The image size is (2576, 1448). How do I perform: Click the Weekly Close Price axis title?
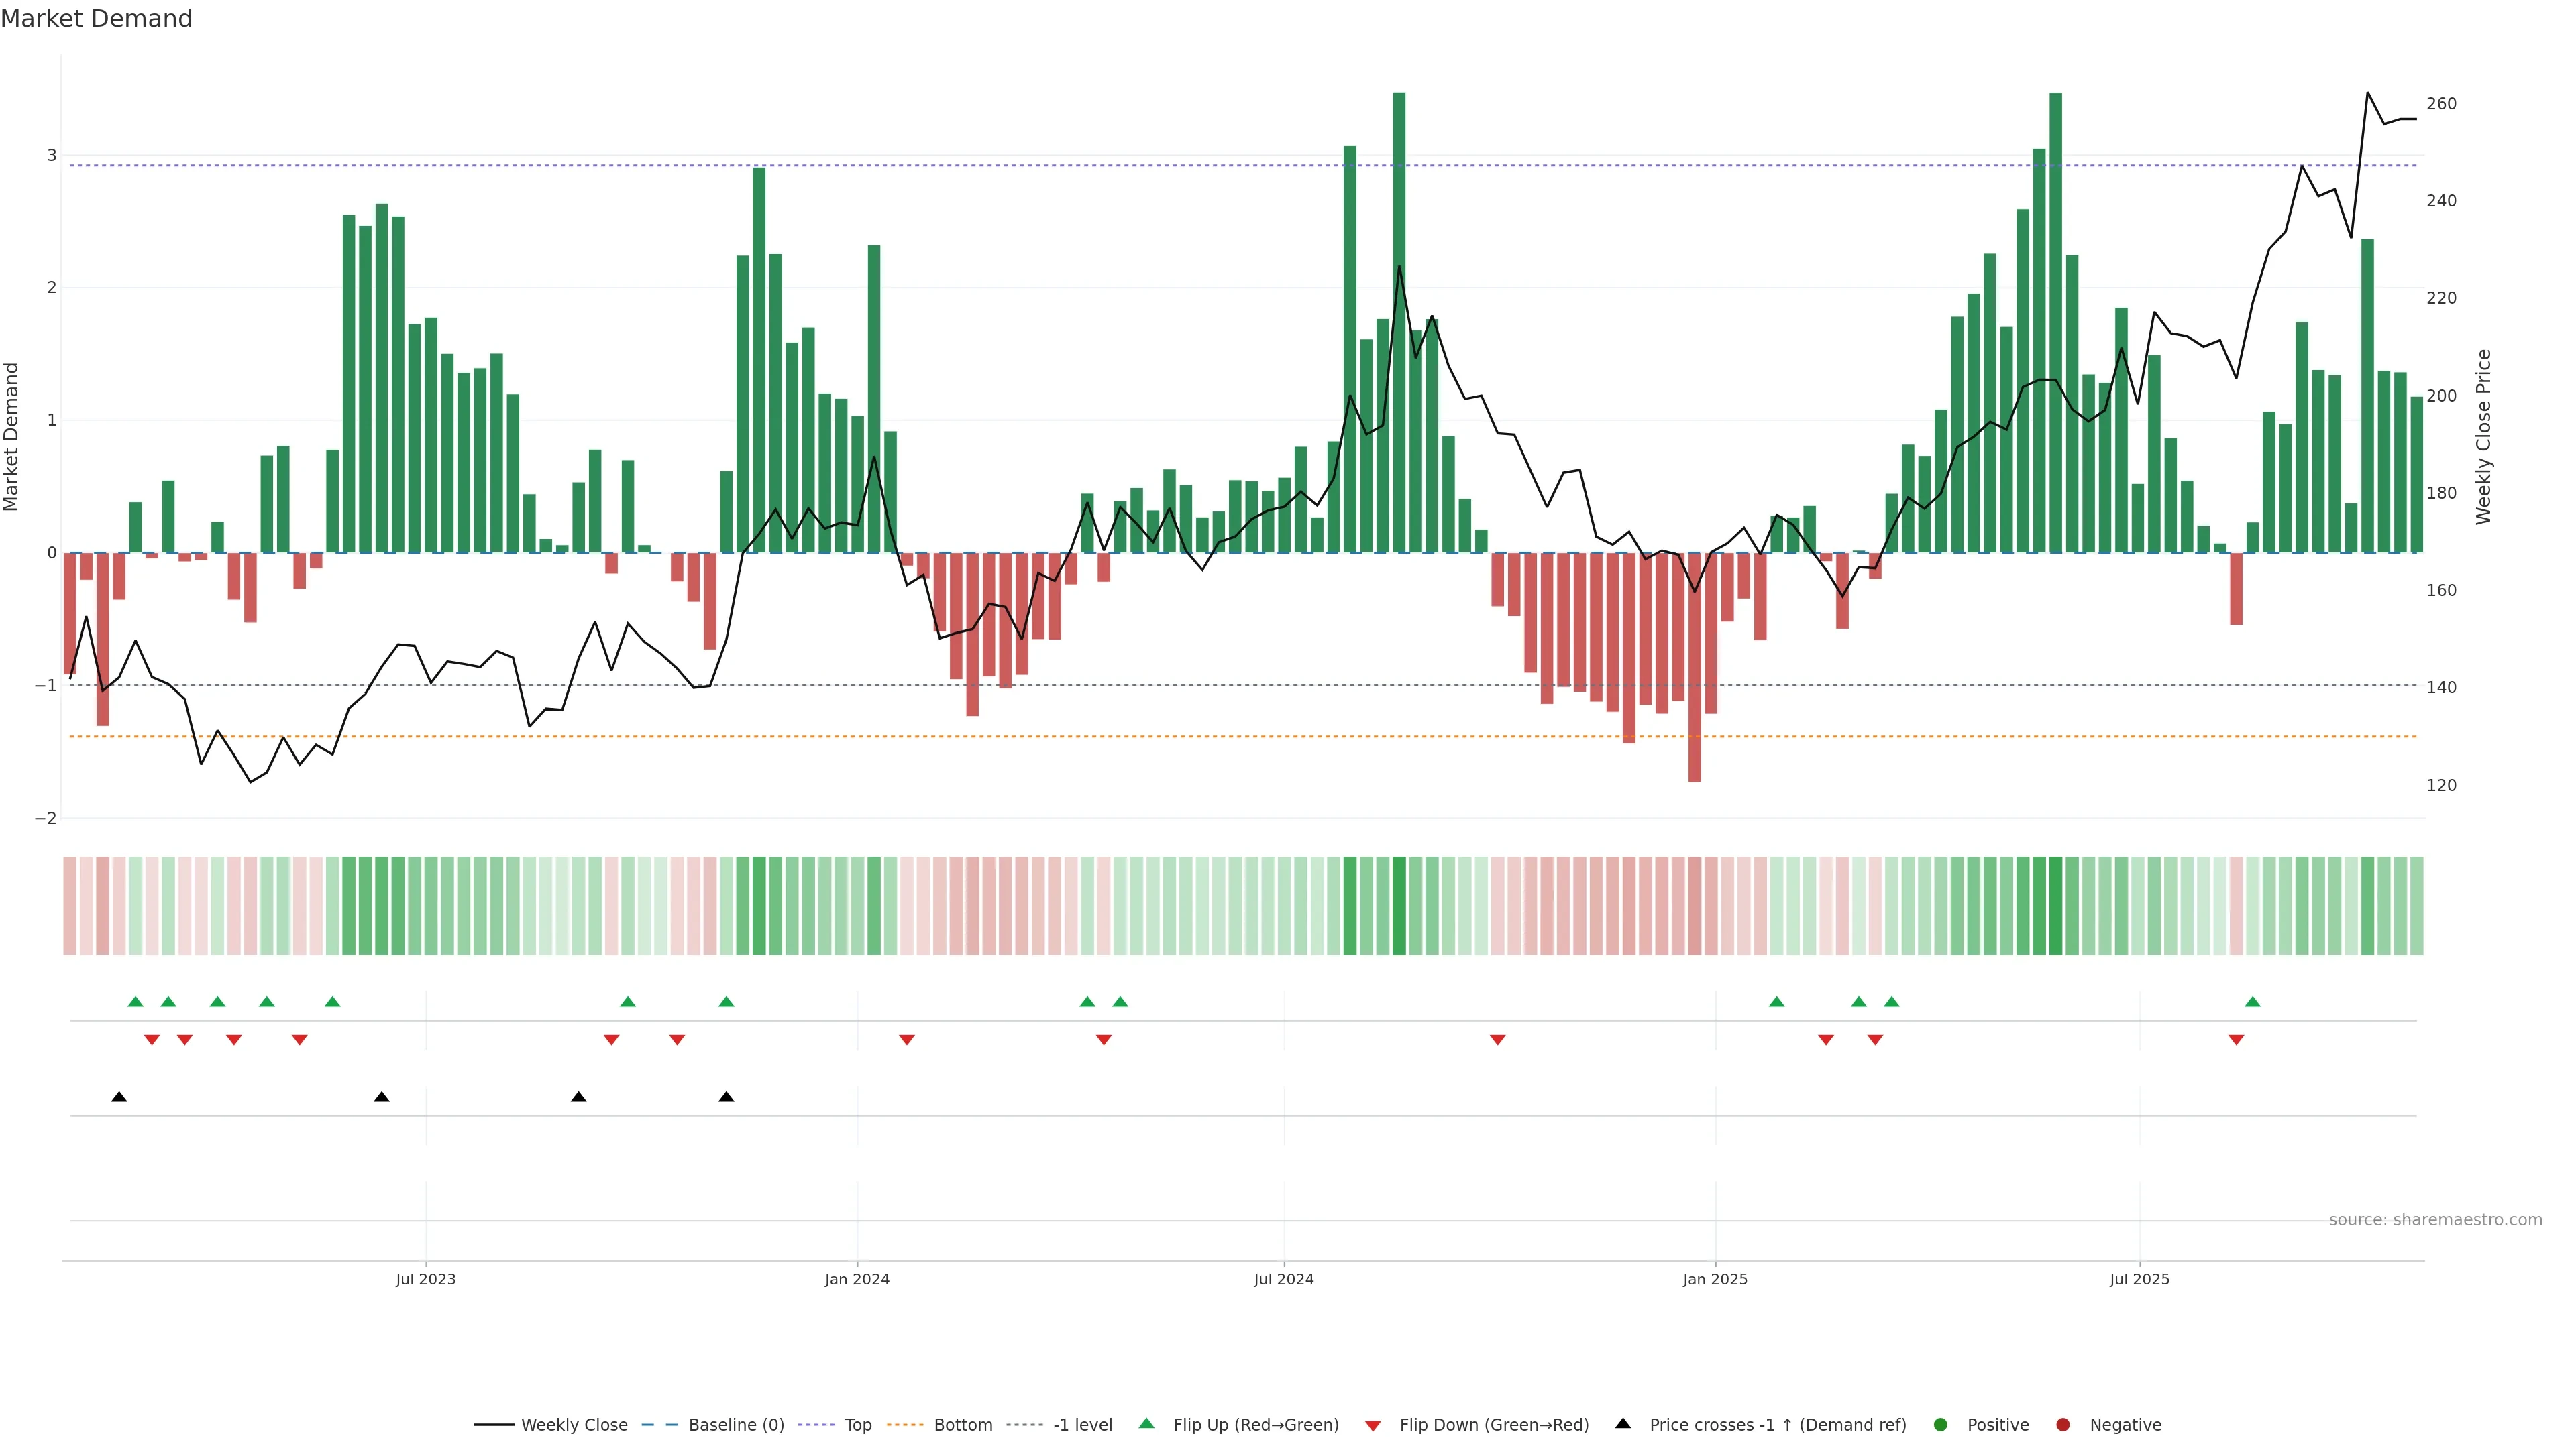point(2484,436)
